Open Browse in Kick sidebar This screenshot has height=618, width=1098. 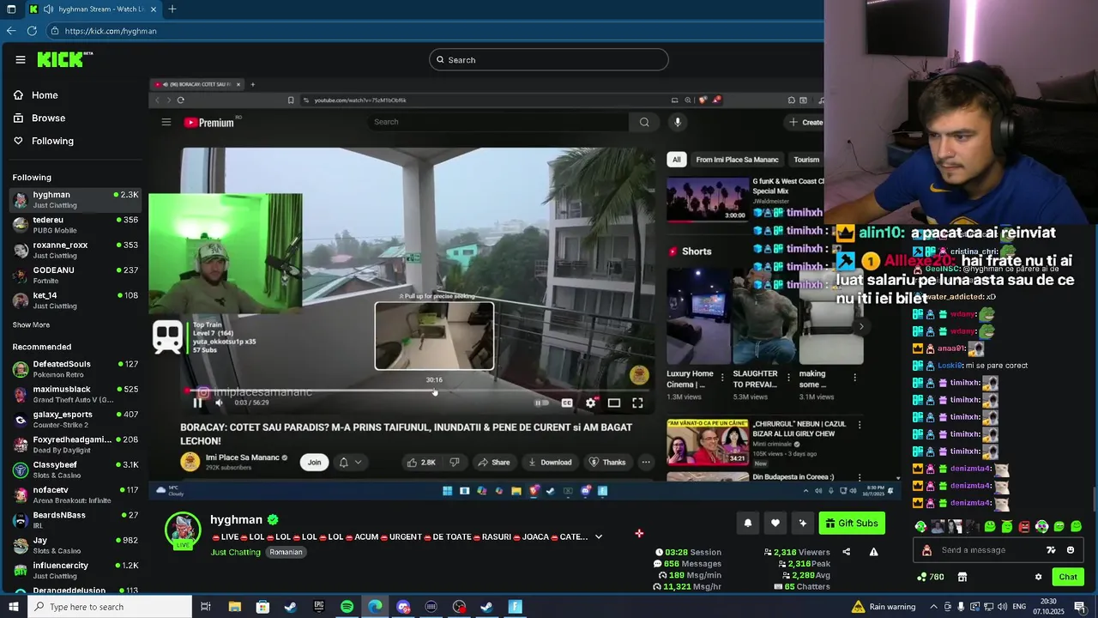(48, 118)
